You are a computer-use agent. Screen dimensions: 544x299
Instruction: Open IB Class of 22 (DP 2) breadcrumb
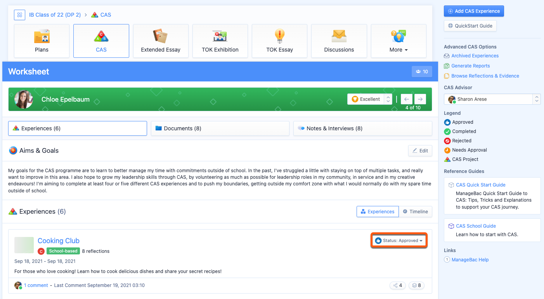55,15
